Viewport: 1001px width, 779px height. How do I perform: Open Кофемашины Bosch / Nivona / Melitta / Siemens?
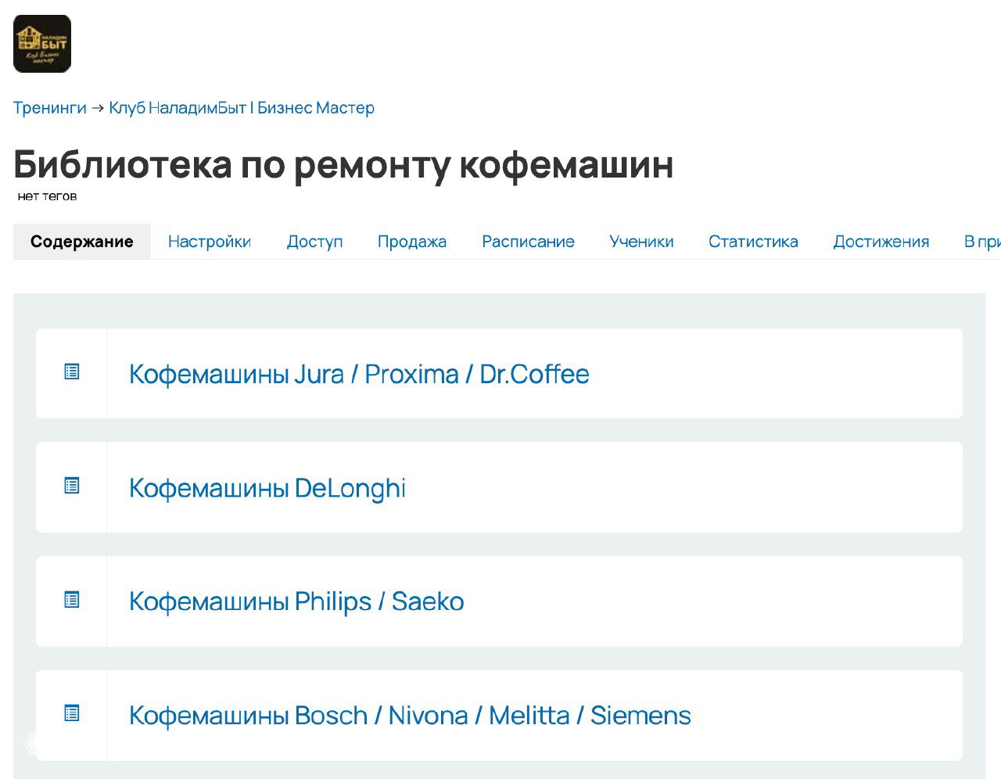410,716
